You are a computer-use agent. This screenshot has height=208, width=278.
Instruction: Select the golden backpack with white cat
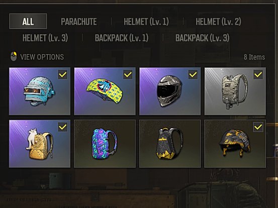click(x=40, y=144)
